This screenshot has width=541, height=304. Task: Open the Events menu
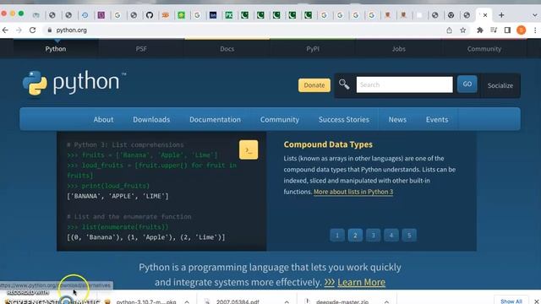(x=437, y=120)
